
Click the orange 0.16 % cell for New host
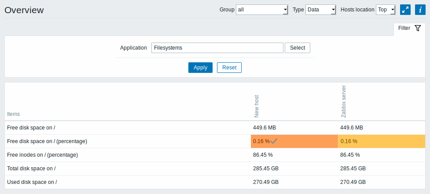coord(294,141)
